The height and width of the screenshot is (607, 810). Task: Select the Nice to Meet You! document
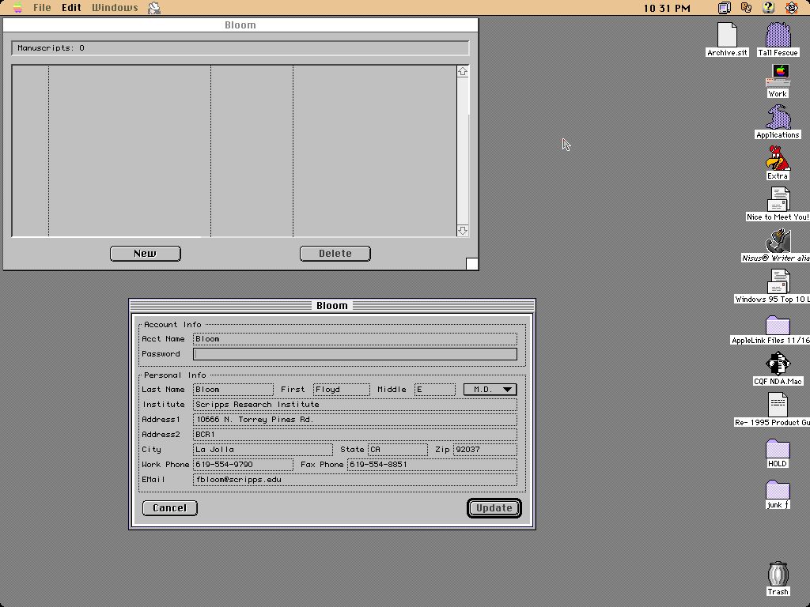778,200
